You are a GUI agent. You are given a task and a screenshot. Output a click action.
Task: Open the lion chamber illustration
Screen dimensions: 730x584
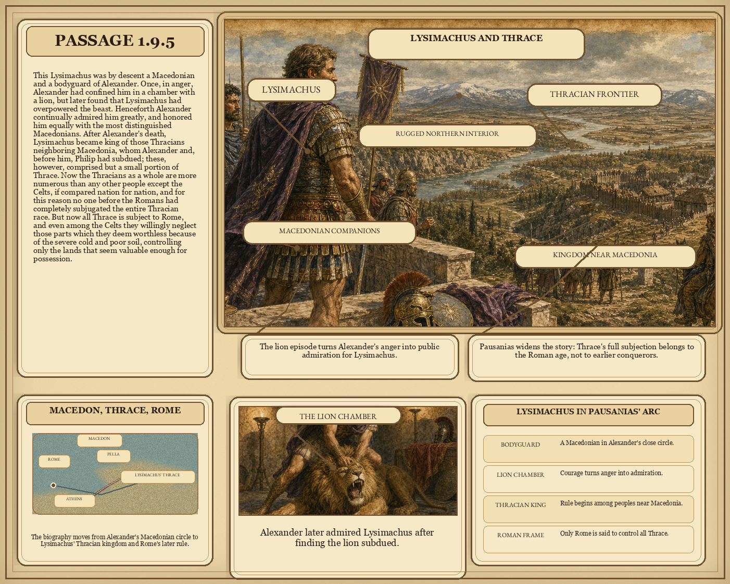point(348,461)
